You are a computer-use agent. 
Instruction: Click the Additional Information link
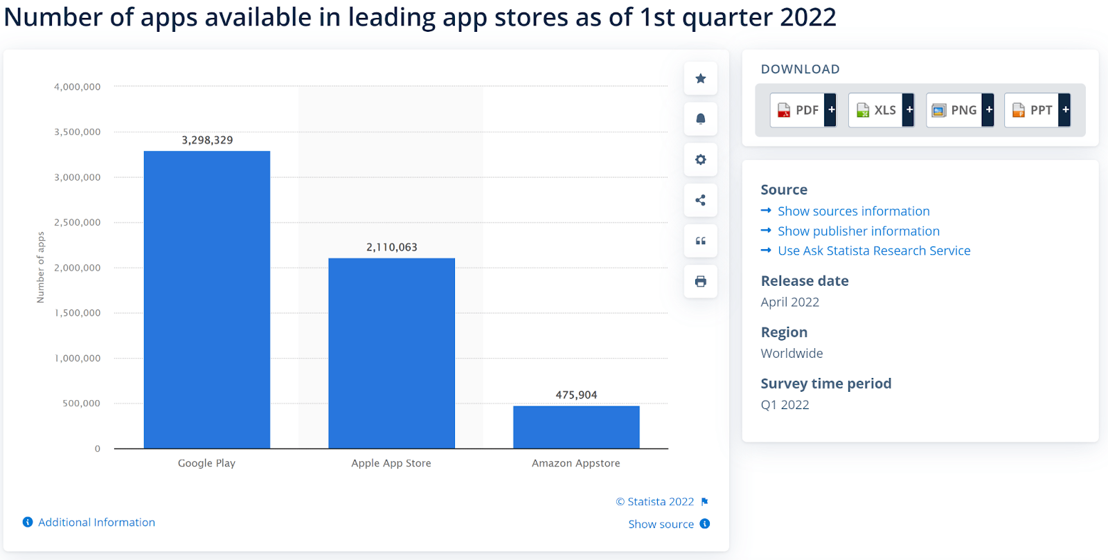(96, 523)
